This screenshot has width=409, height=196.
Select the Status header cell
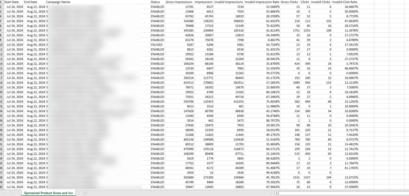tap(157, 2)
